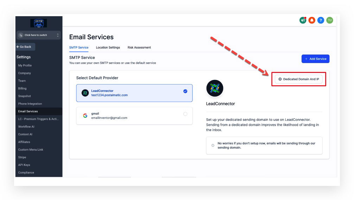Open Team settings

click(x=22, y=81)
